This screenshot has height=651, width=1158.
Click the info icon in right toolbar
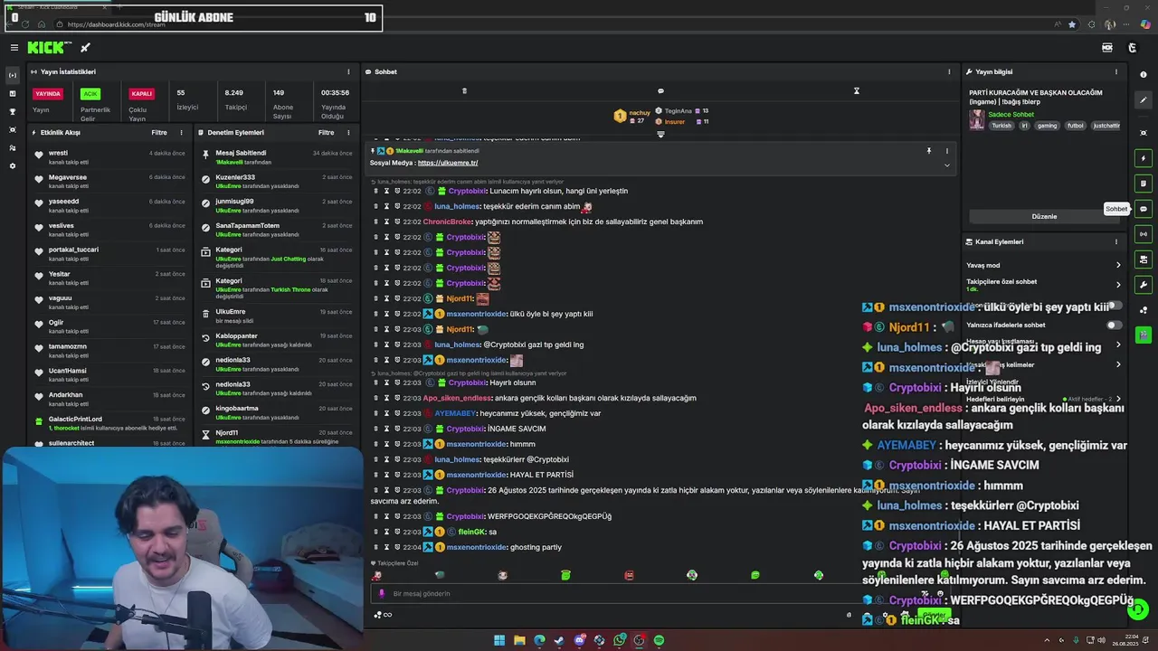click(1144, 75)
